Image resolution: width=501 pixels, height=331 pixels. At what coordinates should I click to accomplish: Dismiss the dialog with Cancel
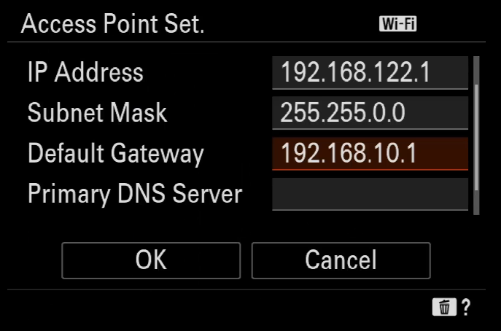tap(341, 260)
